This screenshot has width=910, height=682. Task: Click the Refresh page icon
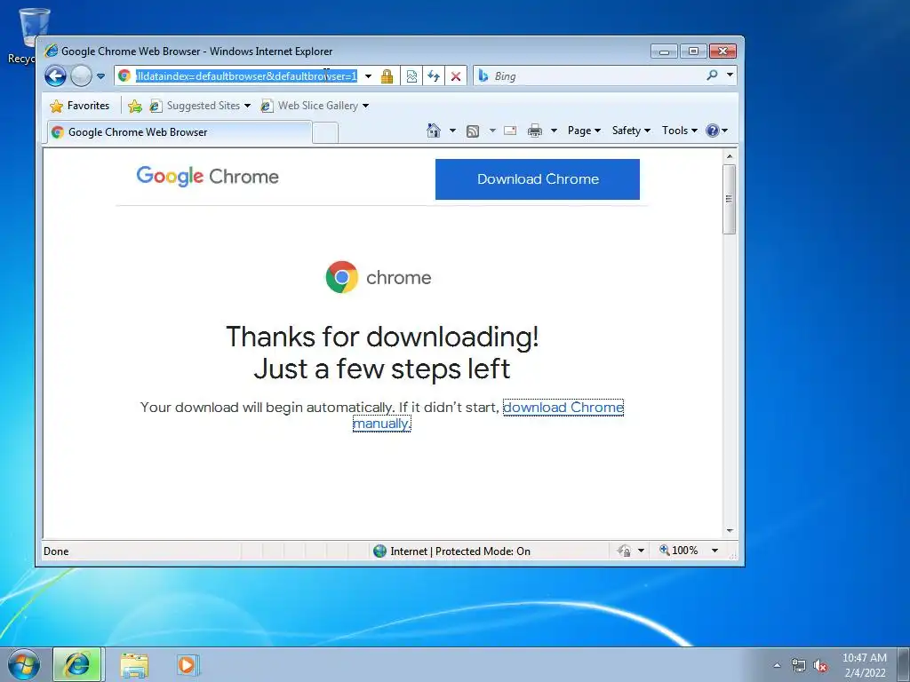434,76
